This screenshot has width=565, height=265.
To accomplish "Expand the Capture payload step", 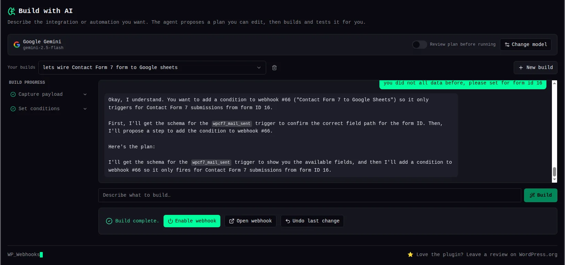I will tap(85, 94).
